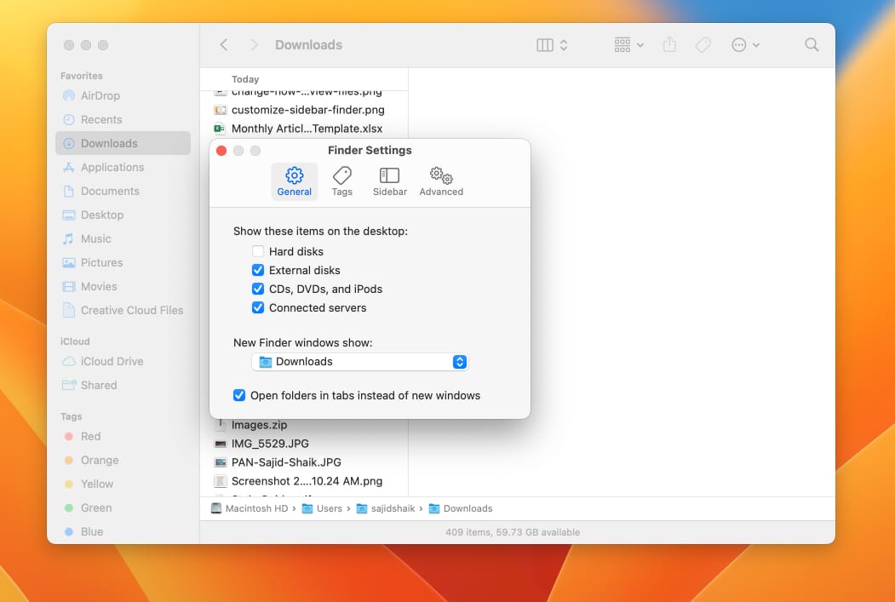Click the AirDrop sidebar icon
The image size is (895, 602).
coord(69,96)
